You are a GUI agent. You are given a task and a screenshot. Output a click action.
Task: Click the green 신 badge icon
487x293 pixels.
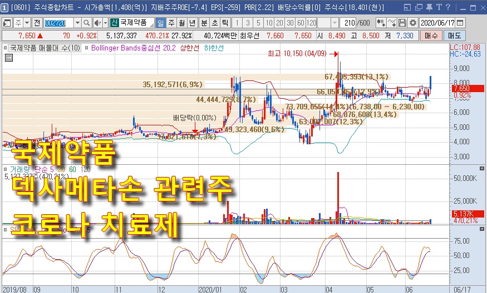pyautogui.click(x=114, y=23)
